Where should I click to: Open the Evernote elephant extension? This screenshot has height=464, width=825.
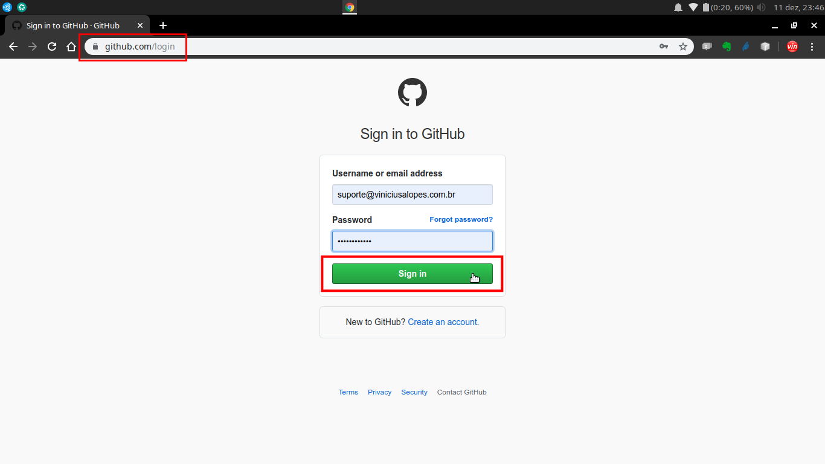click(727, 47)
